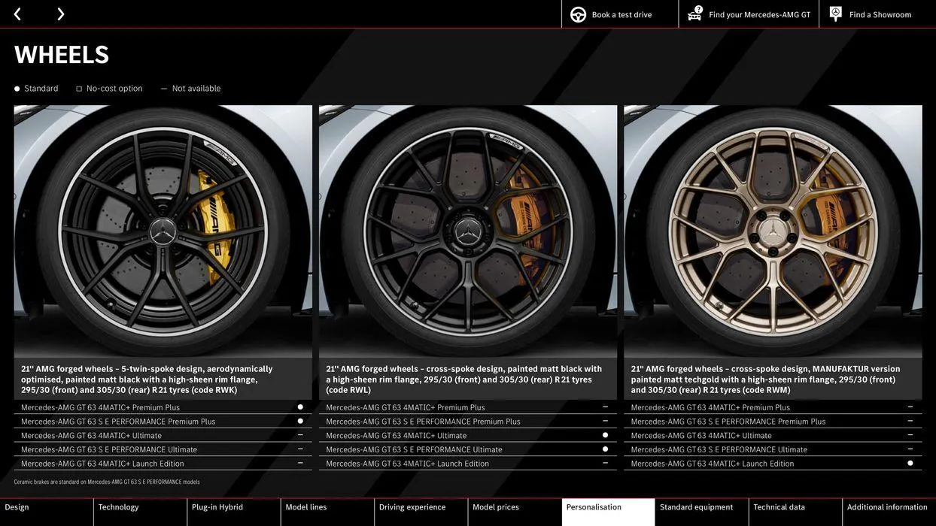The image size is (936, 526).
Task: Open the Standard equipment tab
Action: coord(702,512)
